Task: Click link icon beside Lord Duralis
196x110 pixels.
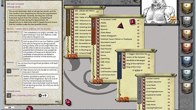Action: tap(98, 69)
